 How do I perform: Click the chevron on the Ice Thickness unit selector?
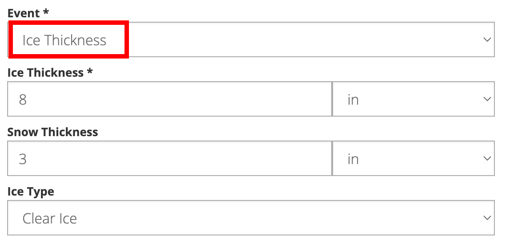tap(486, 99)
